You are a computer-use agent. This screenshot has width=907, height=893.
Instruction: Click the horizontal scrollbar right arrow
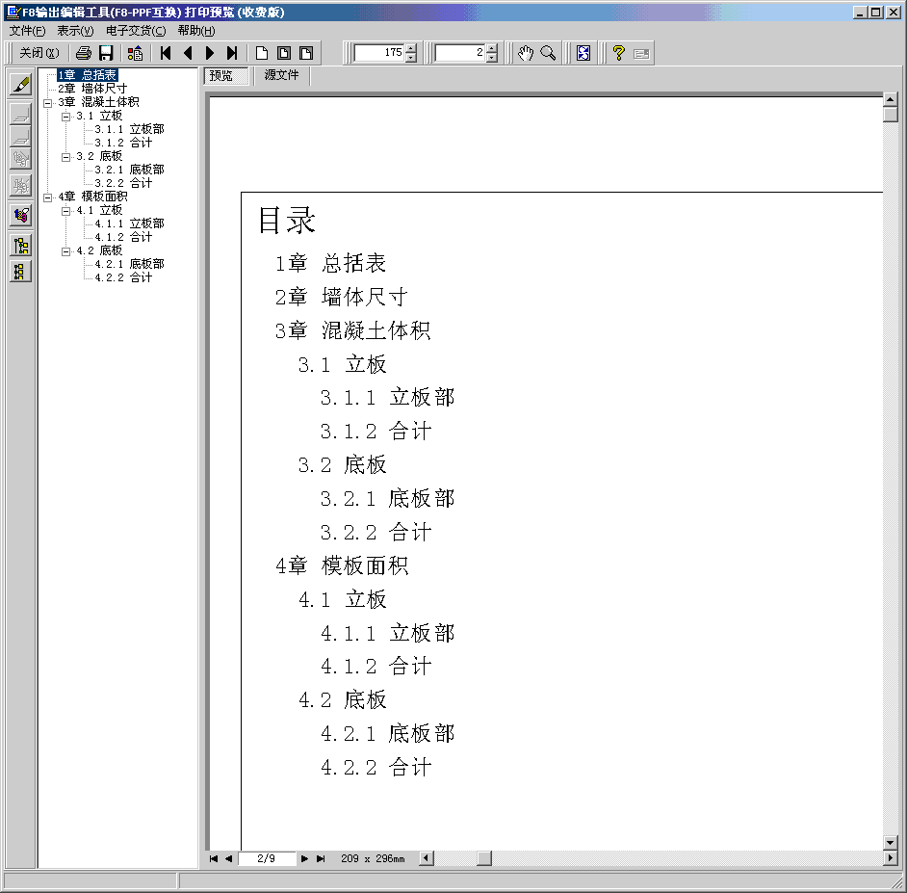pyautogui.click(x=891, y=857)
